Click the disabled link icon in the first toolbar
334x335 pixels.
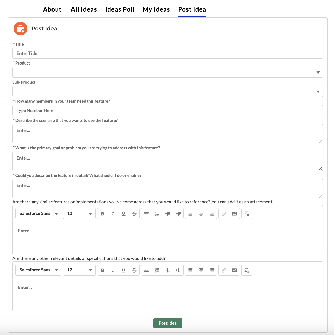coord(224,213)
